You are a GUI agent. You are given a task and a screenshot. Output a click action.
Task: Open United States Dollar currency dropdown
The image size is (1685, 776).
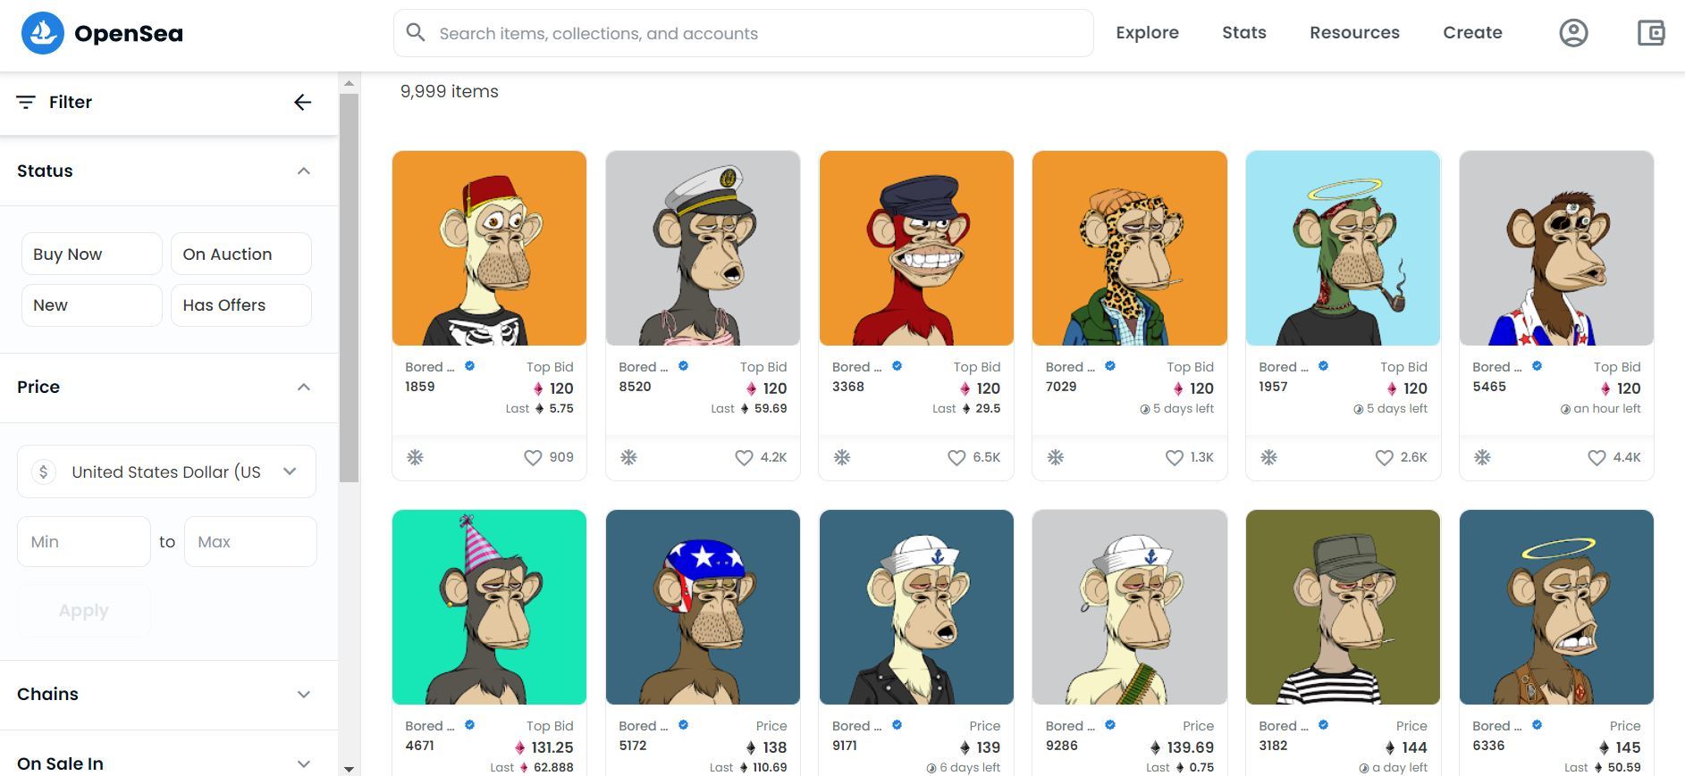(166, 471)
